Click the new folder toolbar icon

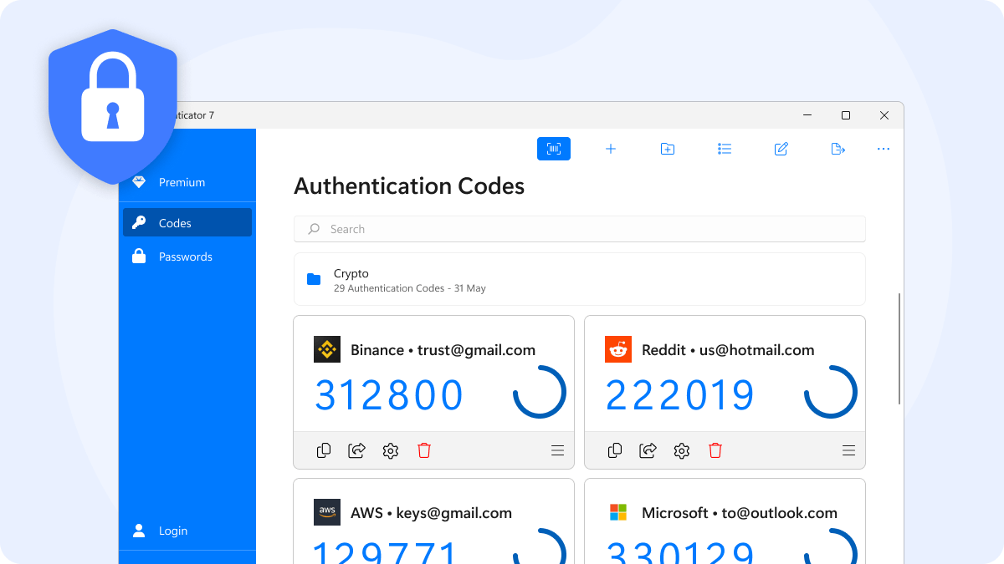click(x=668, y=149)
